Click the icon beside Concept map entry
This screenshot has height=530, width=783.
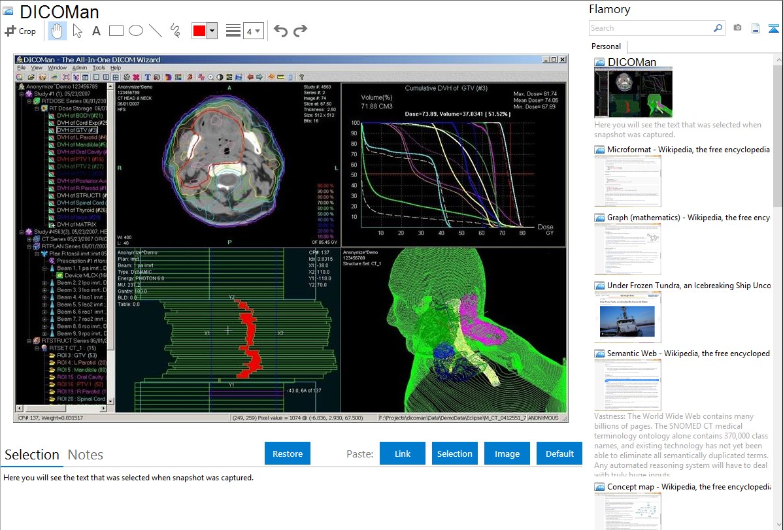pyautogui.click(x=599, y=487)
